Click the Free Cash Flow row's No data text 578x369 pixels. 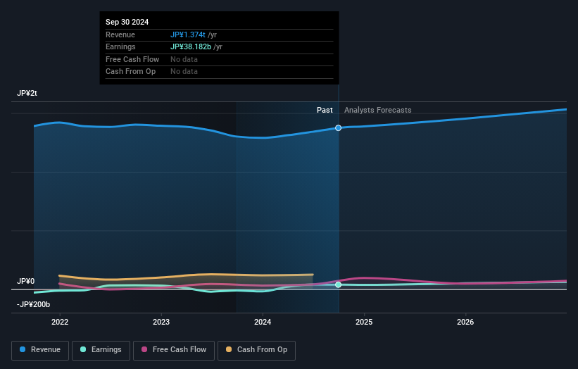184,59
